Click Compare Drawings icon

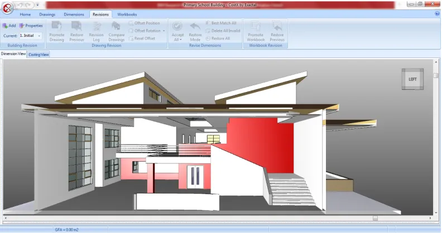[x=116, y=26]
